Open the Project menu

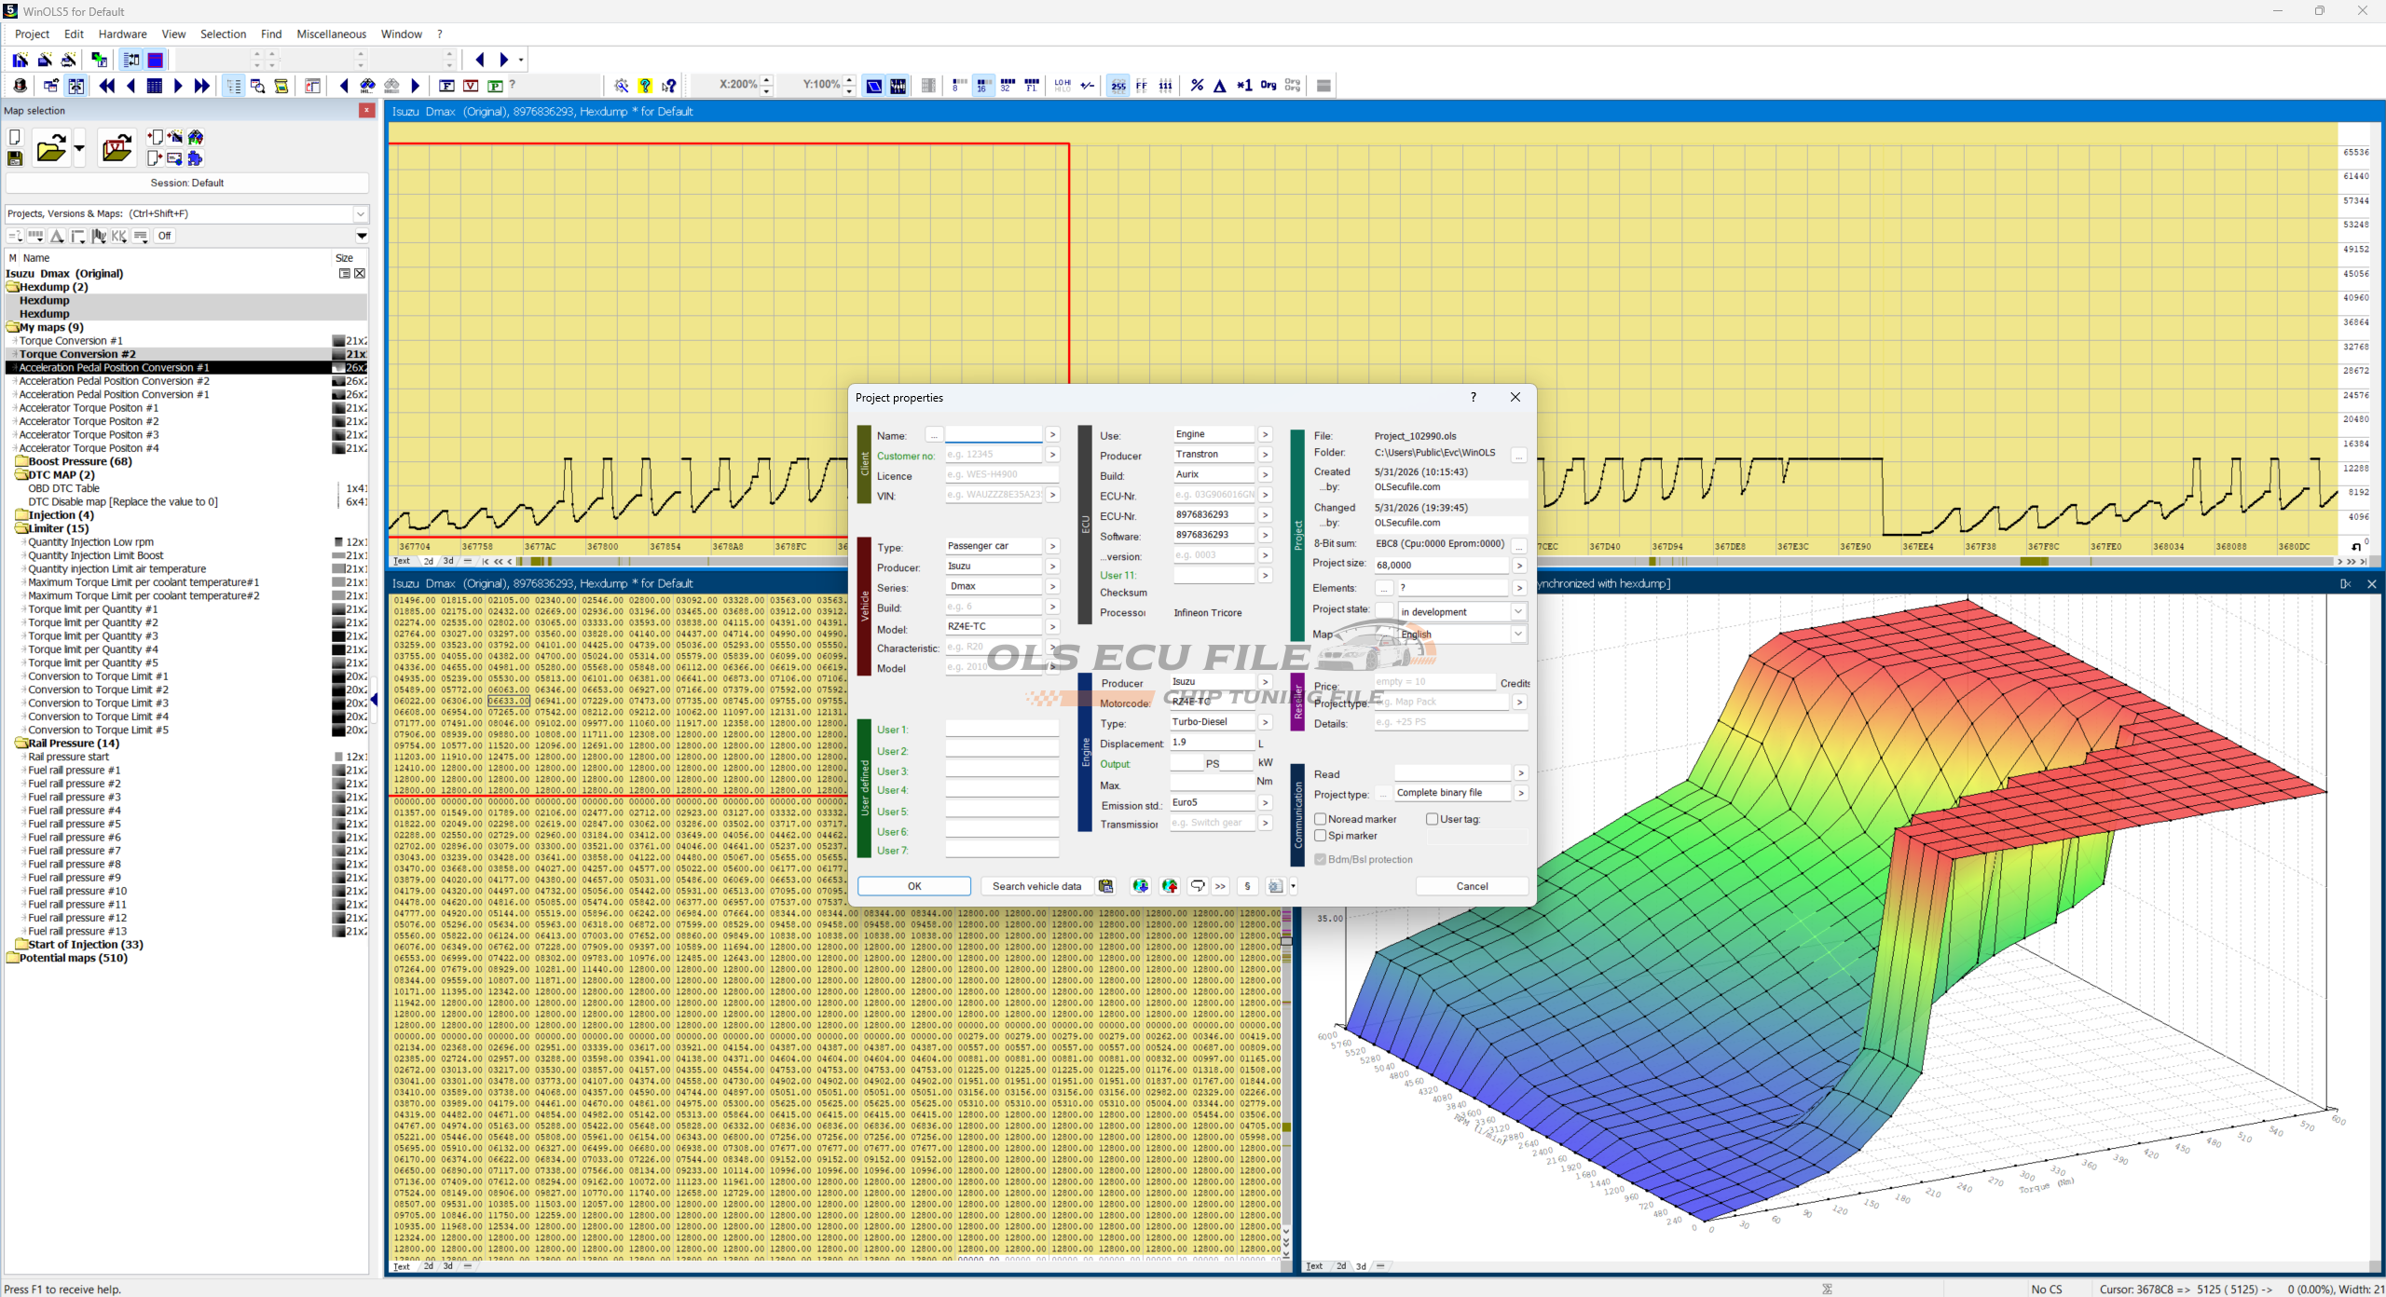[33, 34]
